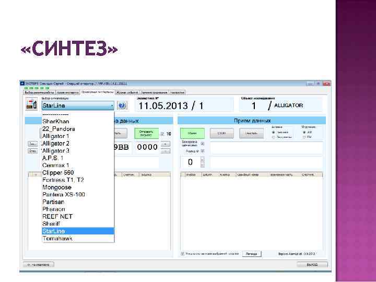
Task: Select the first antenna radio option
Action: tap(273, 132)
